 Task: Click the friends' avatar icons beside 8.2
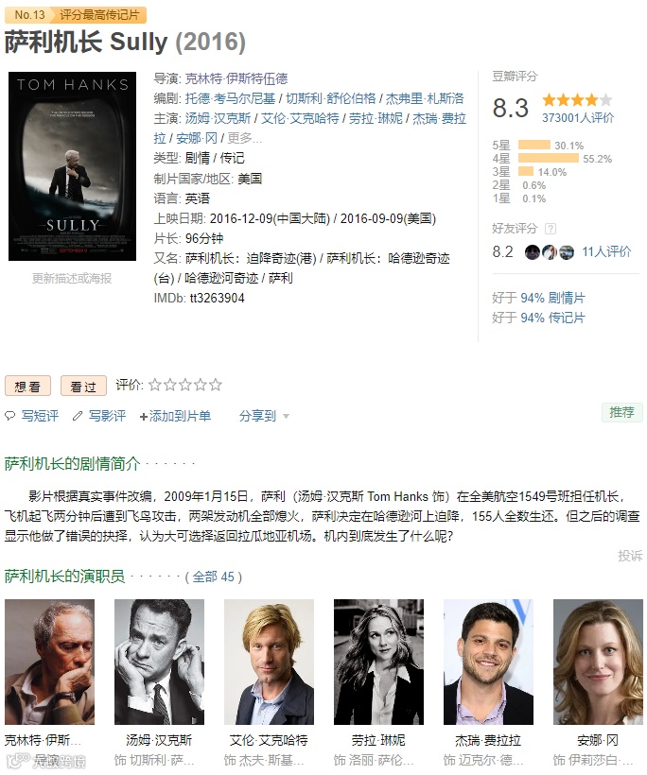pyautogui.click(x=549, y=252)
